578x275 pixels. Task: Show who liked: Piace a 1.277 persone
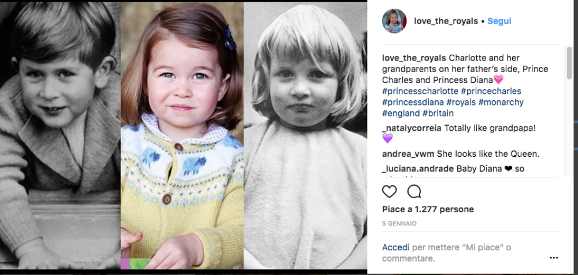428,209
